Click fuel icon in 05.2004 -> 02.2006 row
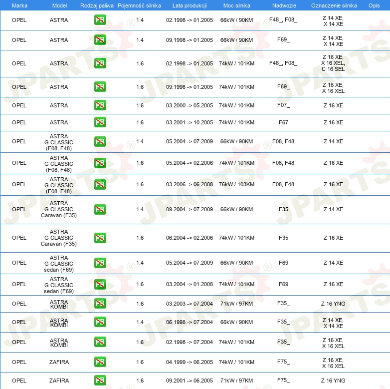 coord(100,163)
